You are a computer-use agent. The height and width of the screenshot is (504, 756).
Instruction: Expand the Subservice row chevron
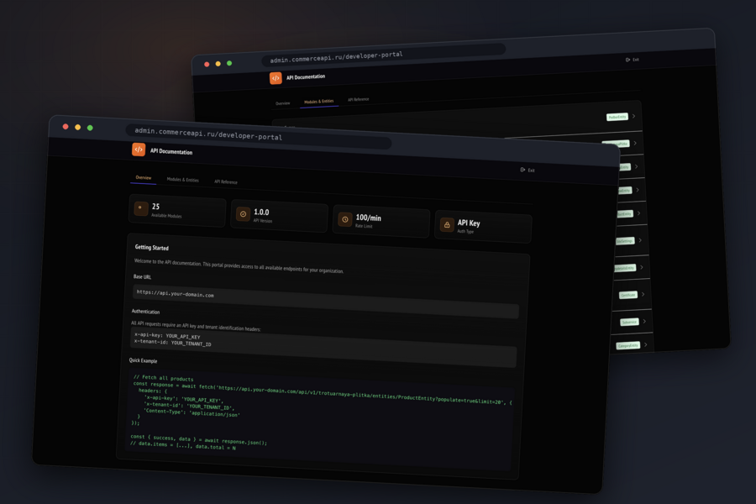[644, 321]
